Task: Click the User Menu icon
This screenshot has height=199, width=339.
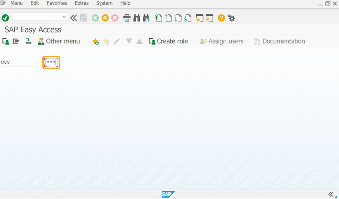Action: [x=6, y=41]
